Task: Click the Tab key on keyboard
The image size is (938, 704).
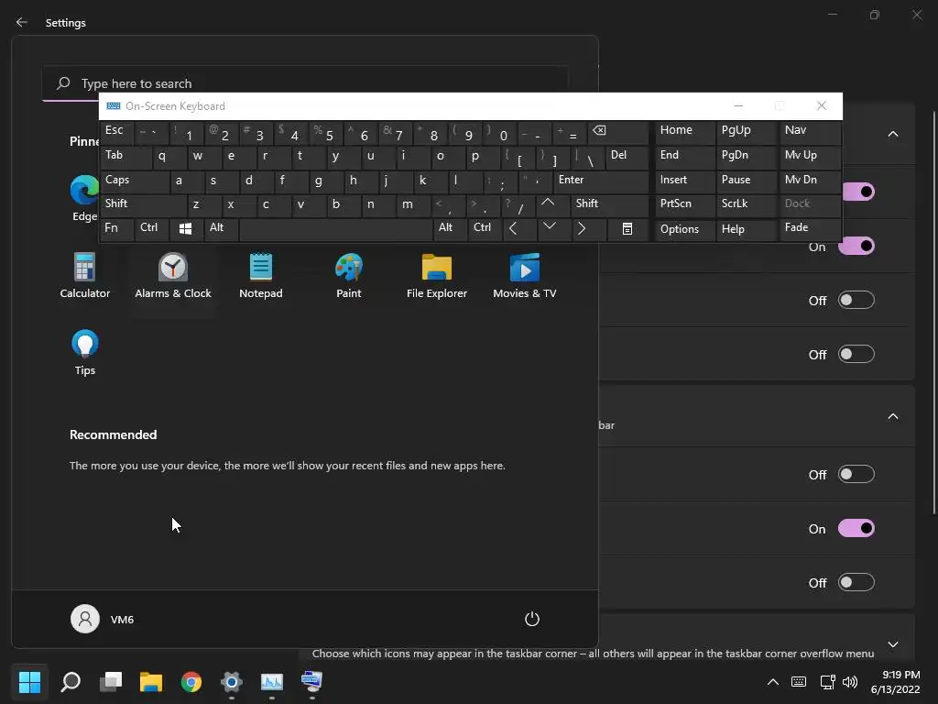Action: pyautogui.click(x=125, y=156)
